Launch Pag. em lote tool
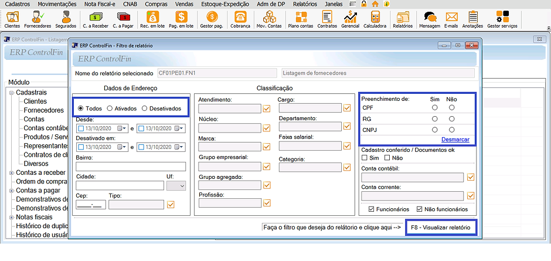Image resolution: width=551 pixels, height=261 pixels. point(181,19)
